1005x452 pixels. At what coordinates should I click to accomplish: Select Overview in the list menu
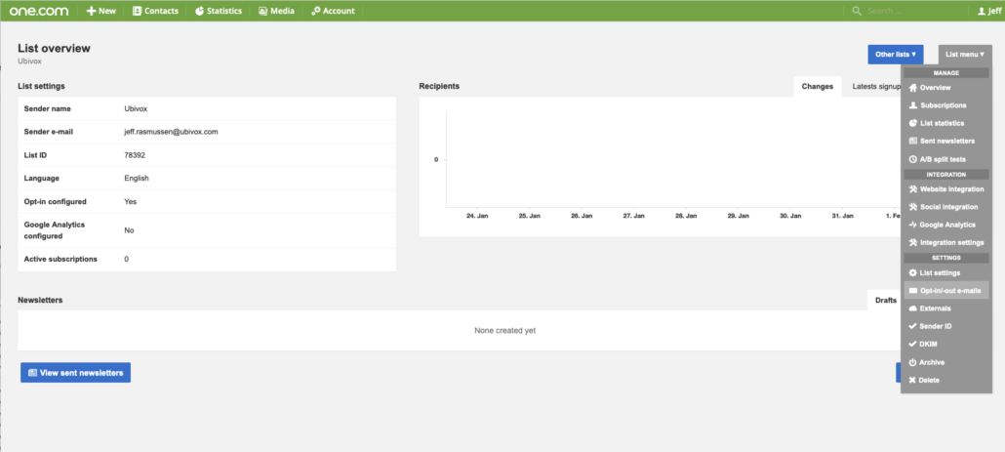coord(946,88)
